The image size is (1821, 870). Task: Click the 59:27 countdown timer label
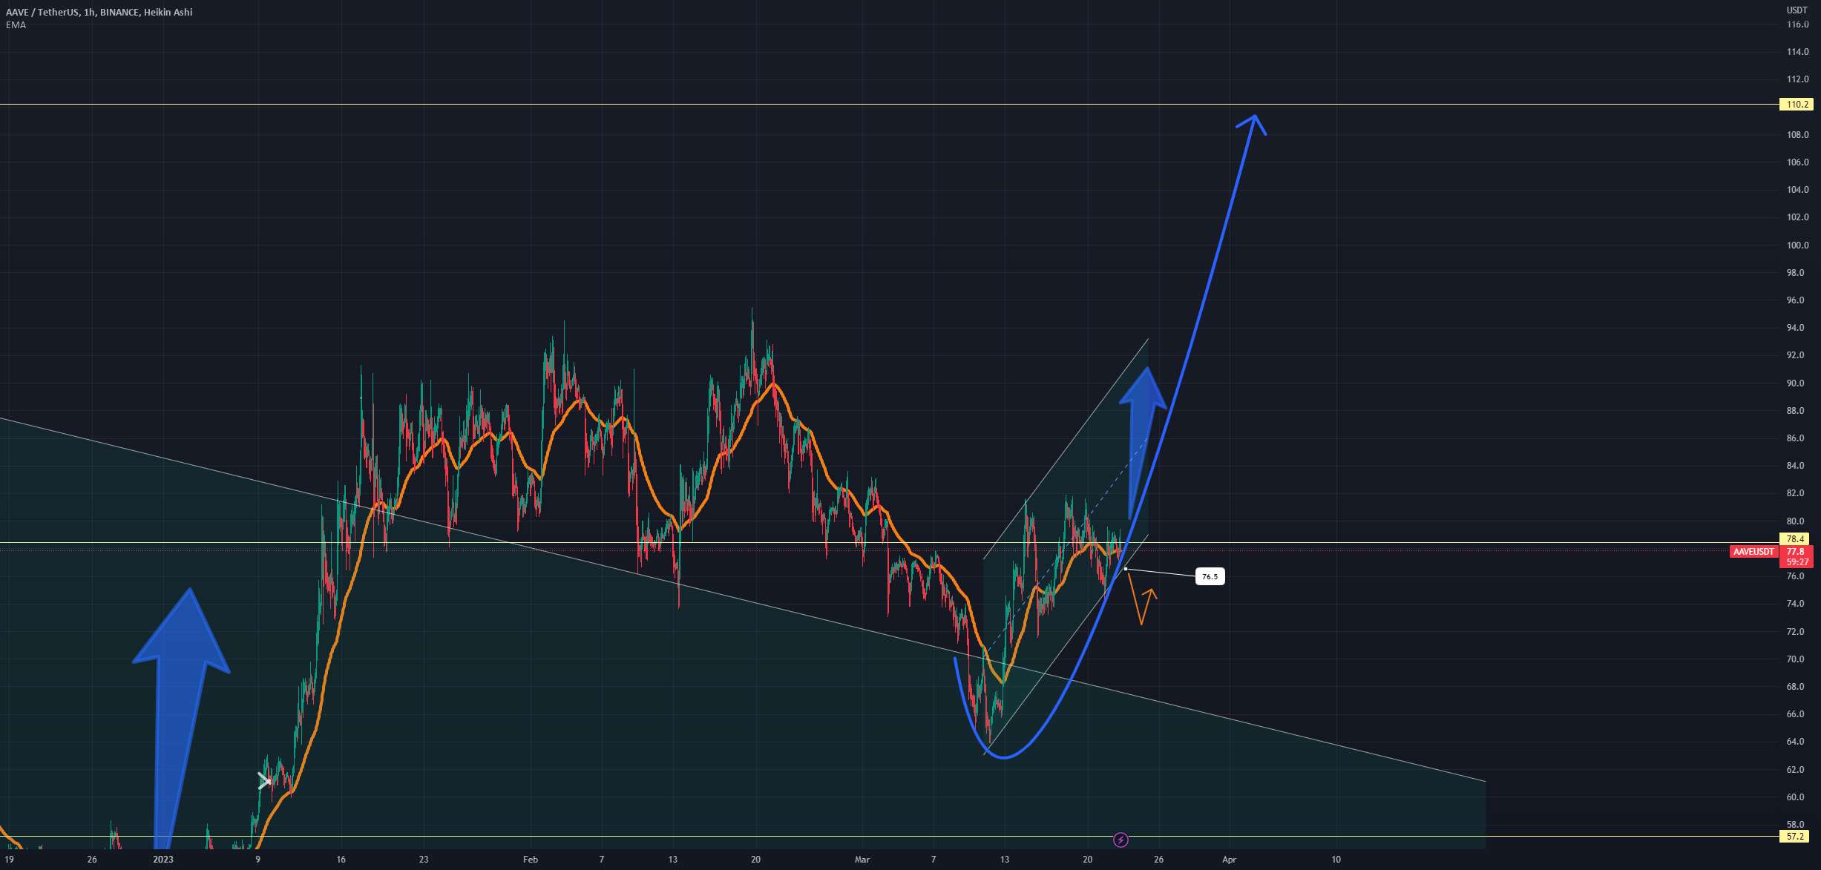coord(1797,562)
